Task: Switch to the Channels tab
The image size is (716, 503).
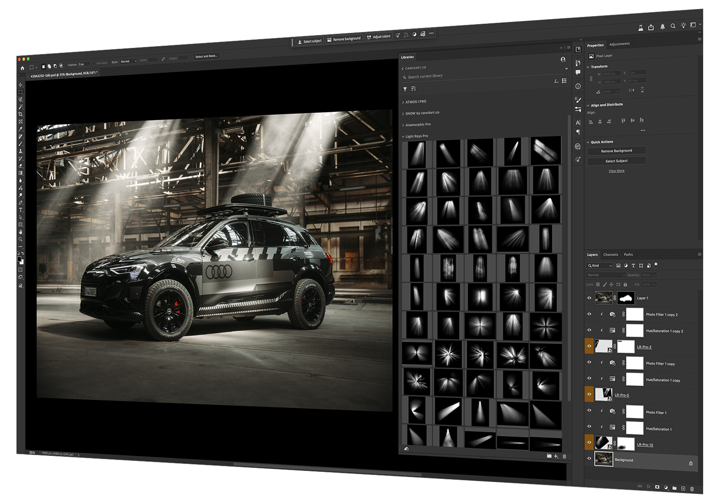Action: click(x=610, y=254)
